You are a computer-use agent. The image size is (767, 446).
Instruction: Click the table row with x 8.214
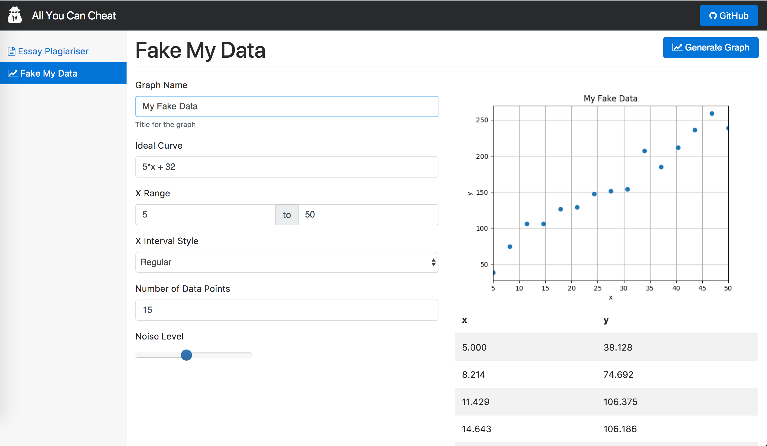(x=606, y=374)
